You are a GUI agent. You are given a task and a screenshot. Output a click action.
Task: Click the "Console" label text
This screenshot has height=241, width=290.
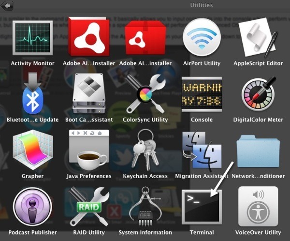point(202,120)
